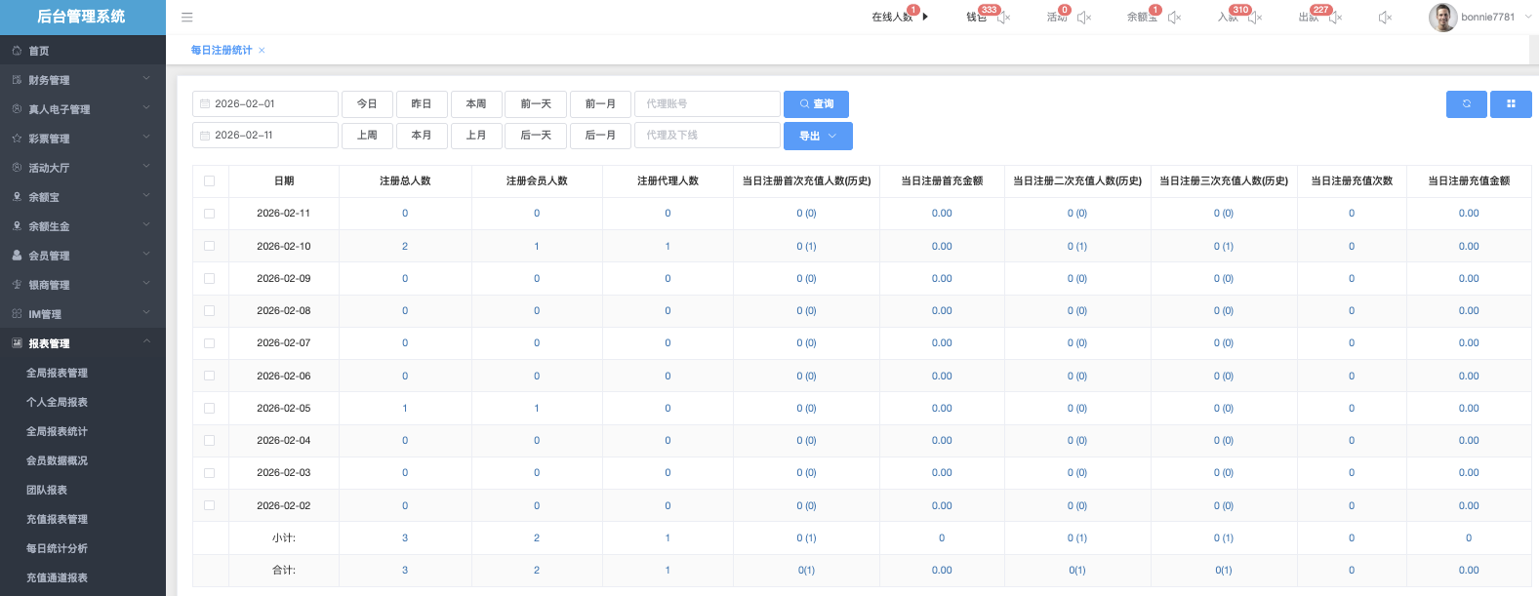Click the 本周 quick date button
This screenshot has height=596, width=1539.
(x=476, y=104)
